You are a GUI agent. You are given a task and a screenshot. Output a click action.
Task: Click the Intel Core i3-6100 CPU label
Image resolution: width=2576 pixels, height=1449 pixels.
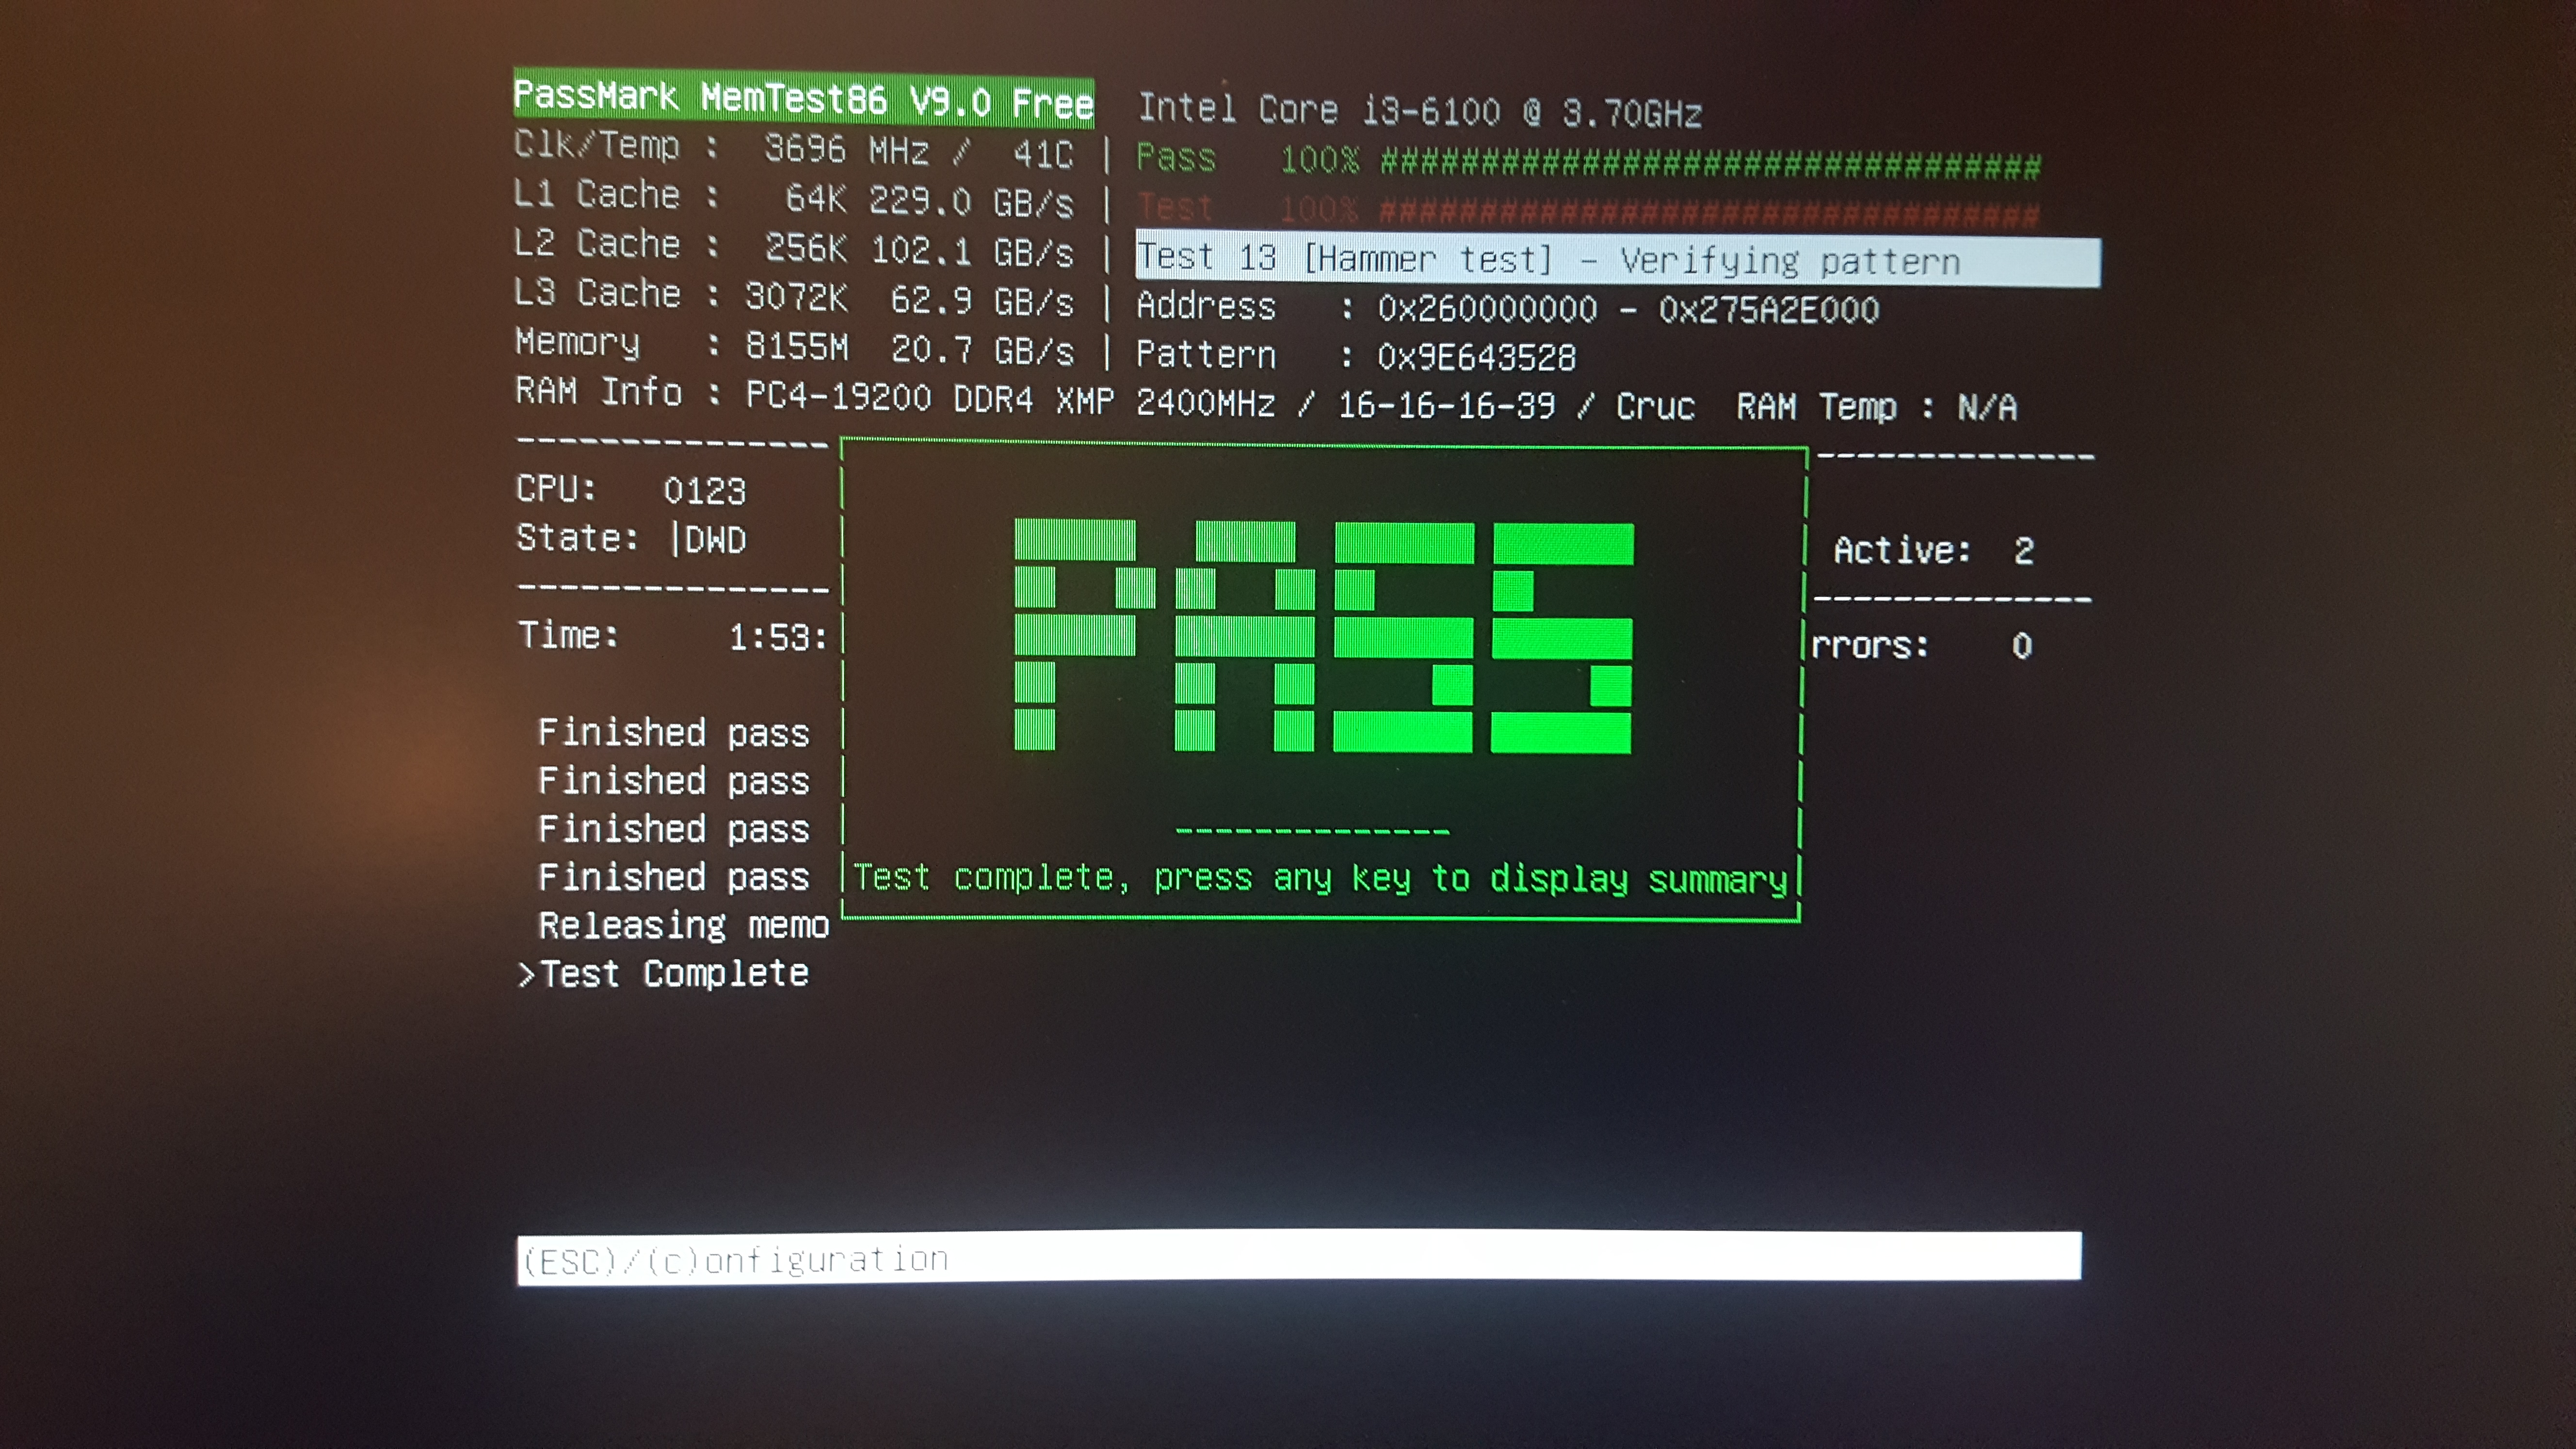pyautogui.click(x=1420, y=111)
